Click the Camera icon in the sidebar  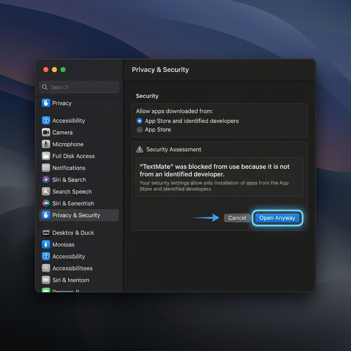tap(46, 132)
